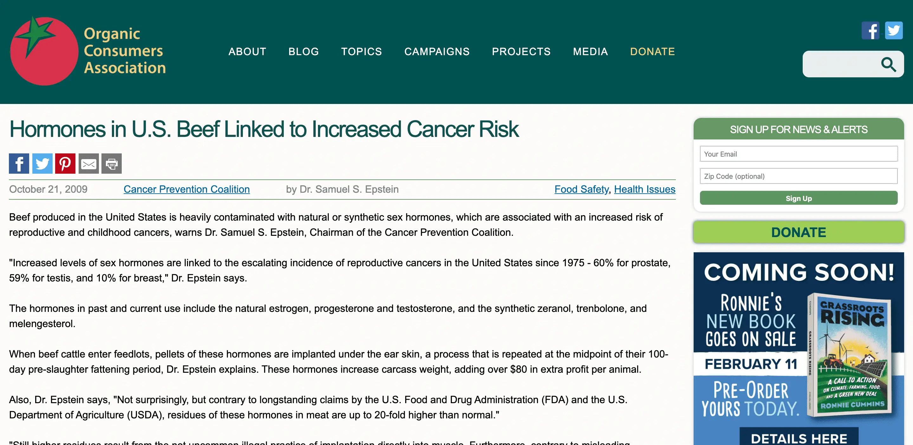This screenshot has width=913, height=445.
Task: Open the About menu
Action: point(247,52)
